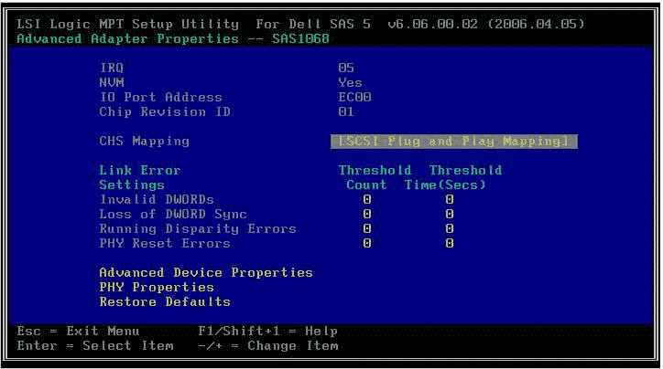Open PHY Properties
The image size is (663, 369).
pyautogui.click(x=157, y=287)
